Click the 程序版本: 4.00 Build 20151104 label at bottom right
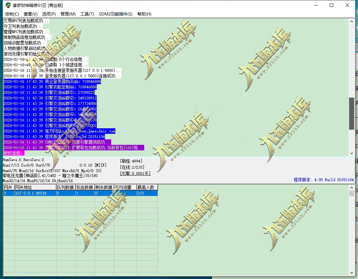Screen dimensions: 358x279 click(324, 180)
